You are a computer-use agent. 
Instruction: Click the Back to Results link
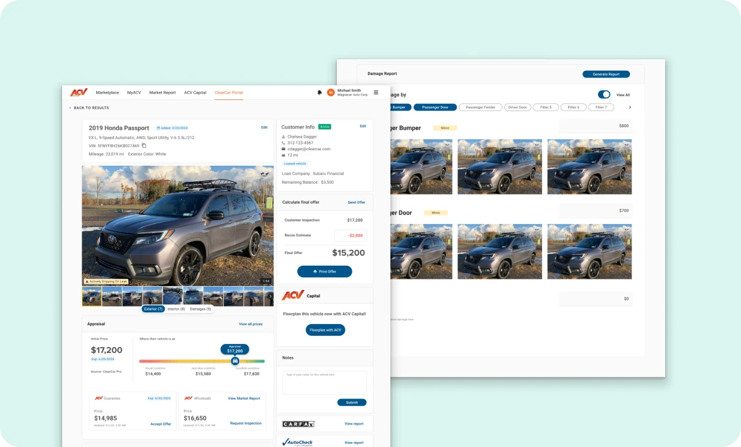pyautogui.click(x=91, y=107)
